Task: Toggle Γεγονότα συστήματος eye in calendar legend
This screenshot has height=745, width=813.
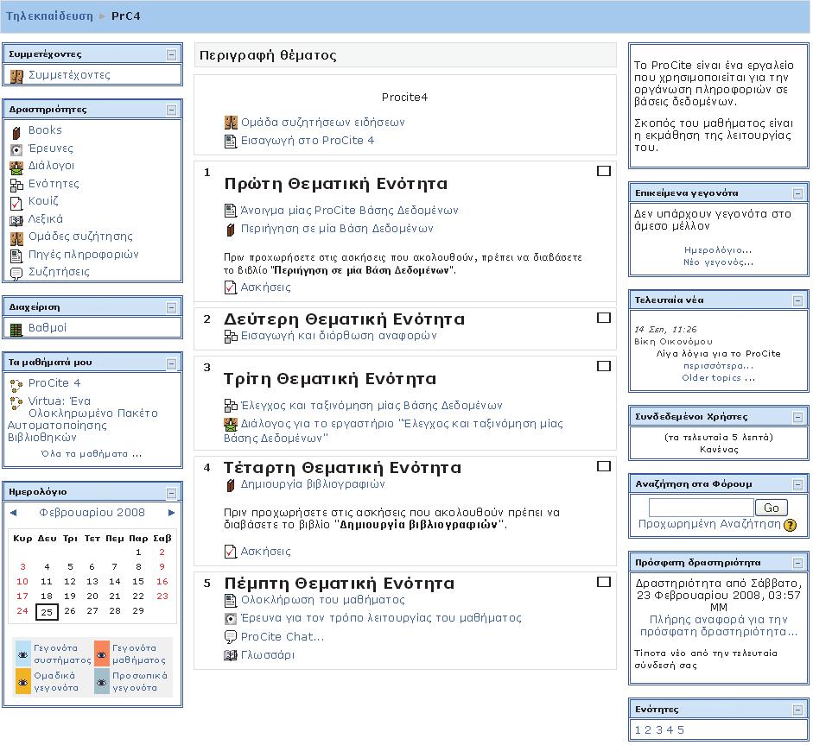Action: (23, 654)
